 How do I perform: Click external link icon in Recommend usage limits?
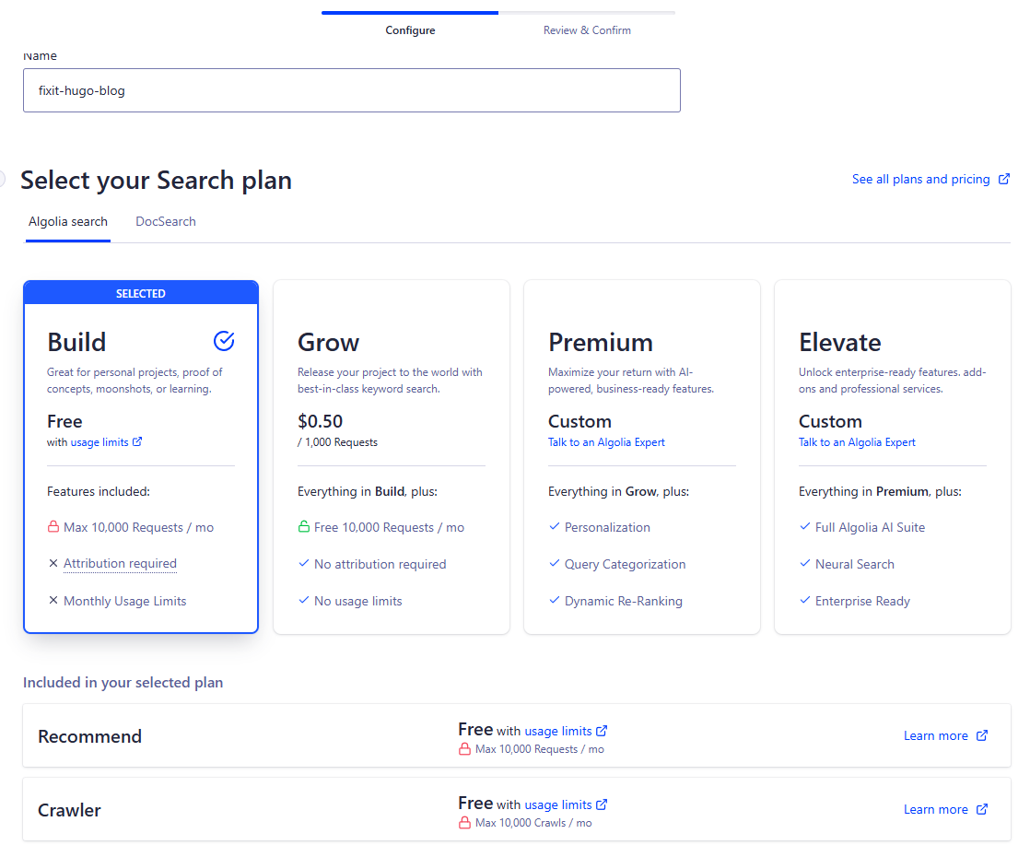click(602, 730)
